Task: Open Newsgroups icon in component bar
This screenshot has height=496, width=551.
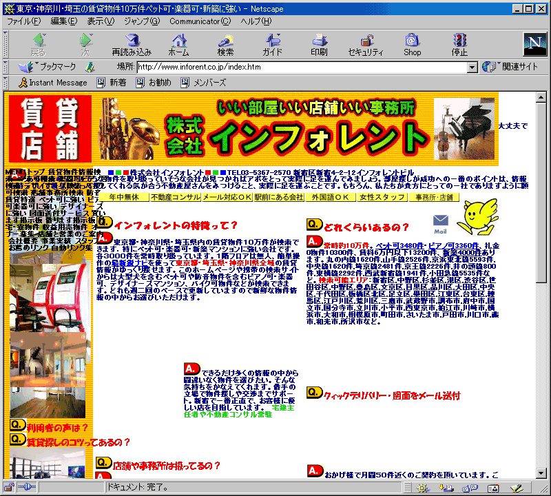Action: point(470,488)
